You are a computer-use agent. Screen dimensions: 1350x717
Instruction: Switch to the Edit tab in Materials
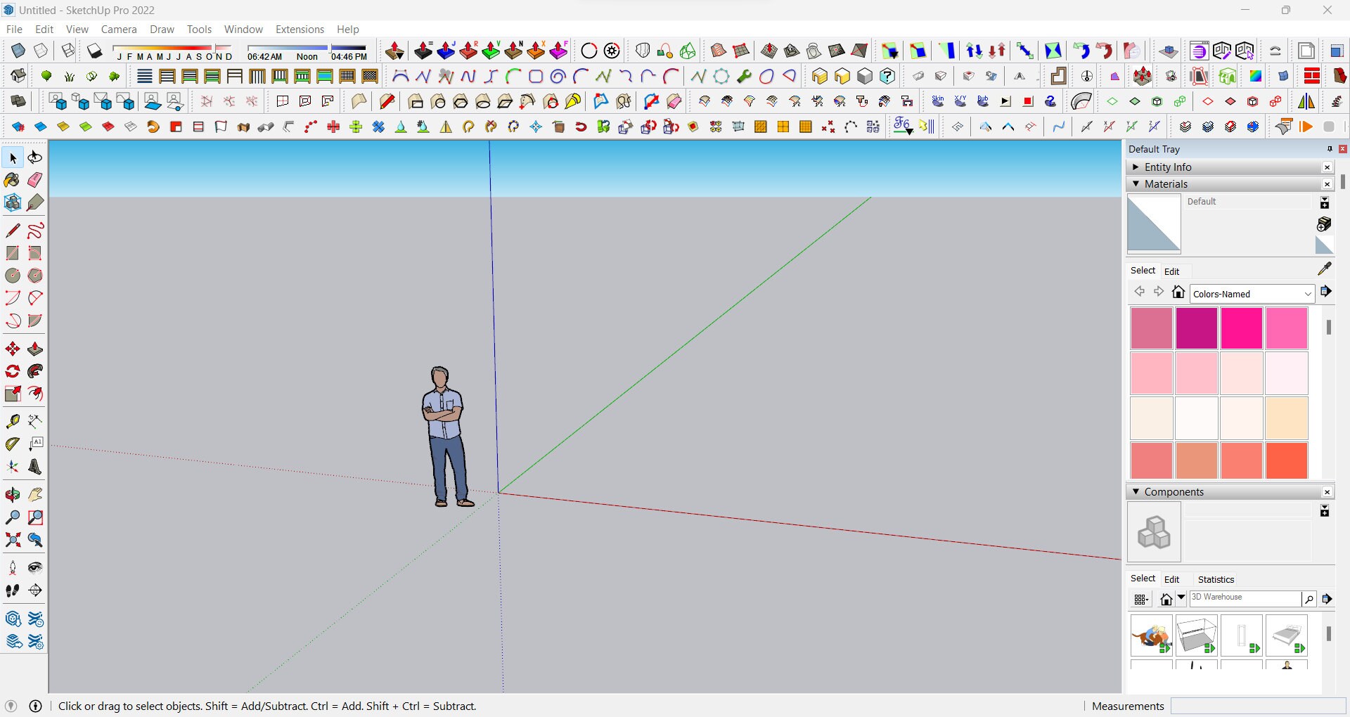(x=1171, y=271)
